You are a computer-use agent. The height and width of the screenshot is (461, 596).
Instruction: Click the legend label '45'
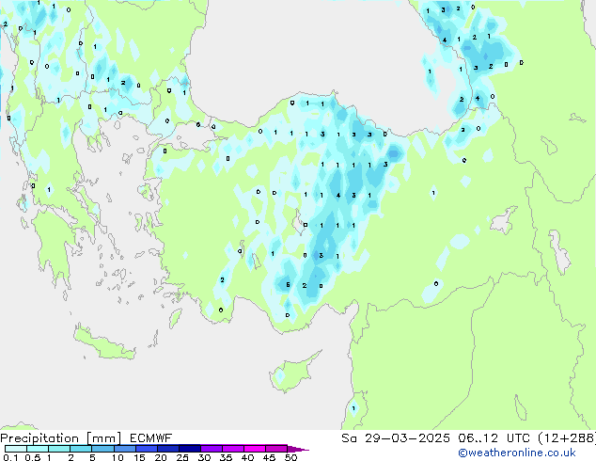(269, 457)
